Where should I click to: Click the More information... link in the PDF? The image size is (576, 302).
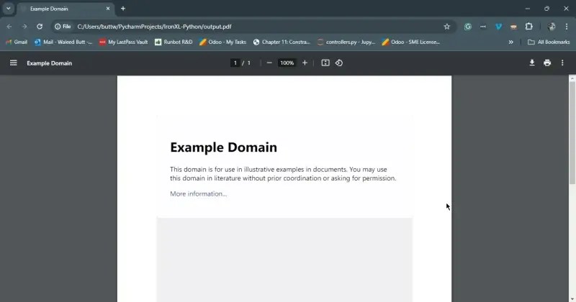pos(199,193)
